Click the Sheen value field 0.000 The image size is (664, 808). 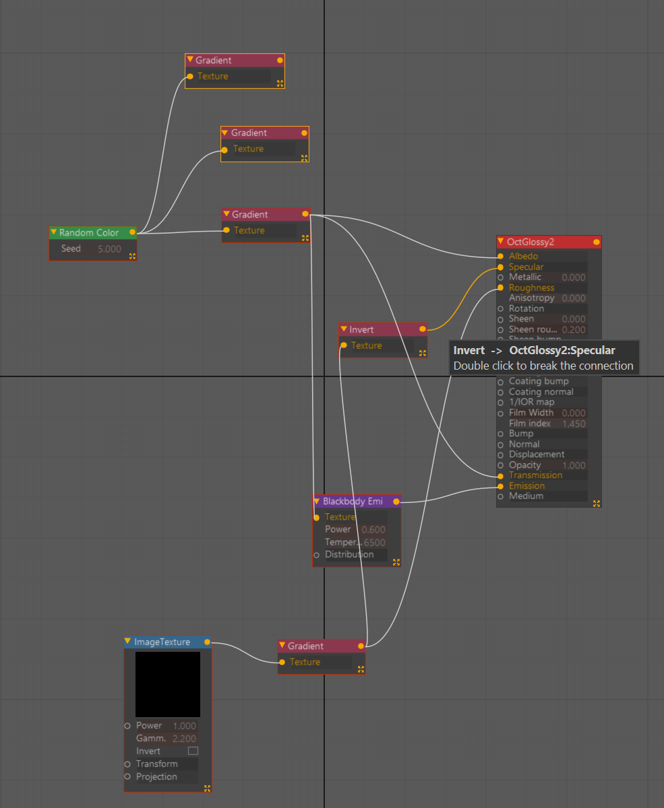click(x=574, y=319)
